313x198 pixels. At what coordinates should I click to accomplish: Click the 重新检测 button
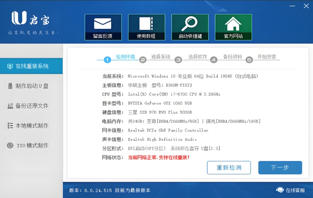[x=229, y=168]
